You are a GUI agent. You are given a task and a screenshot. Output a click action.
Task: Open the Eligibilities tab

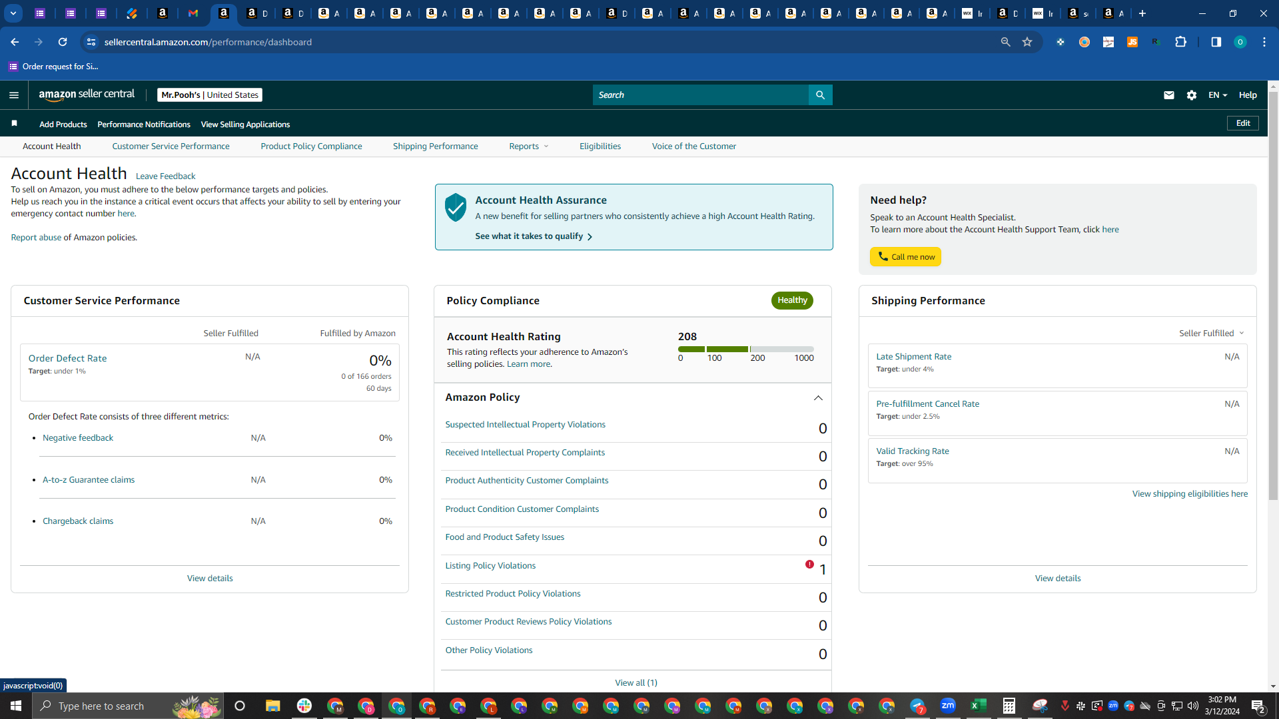click(600, 146)
